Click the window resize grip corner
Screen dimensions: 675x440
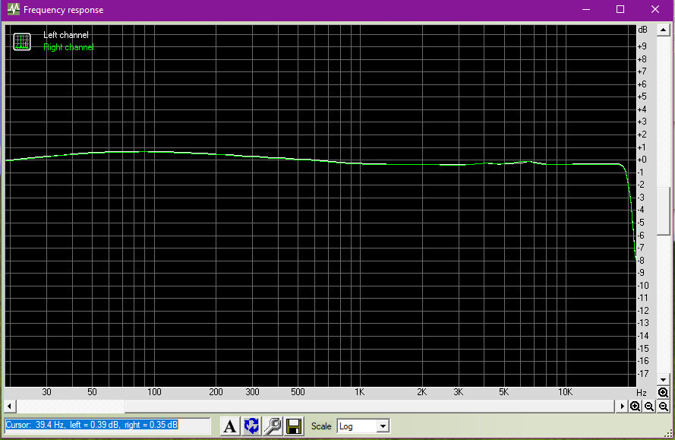[668, 434]
